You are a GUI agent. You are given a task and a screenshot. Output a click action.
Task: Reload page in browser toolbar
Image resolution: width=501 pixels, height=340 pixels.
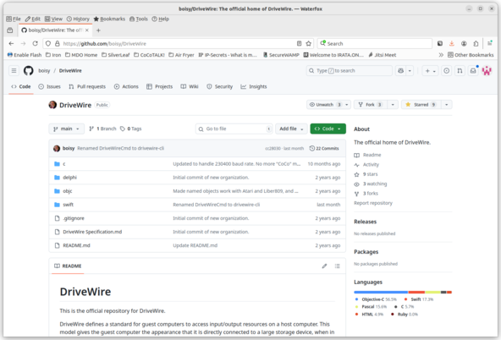(x=36, y=43)
